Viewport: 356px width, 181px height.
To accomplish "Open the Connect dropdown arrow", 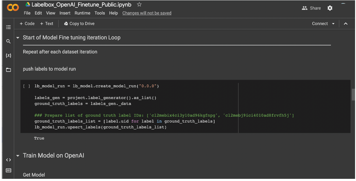I will (x=333, y=24).
